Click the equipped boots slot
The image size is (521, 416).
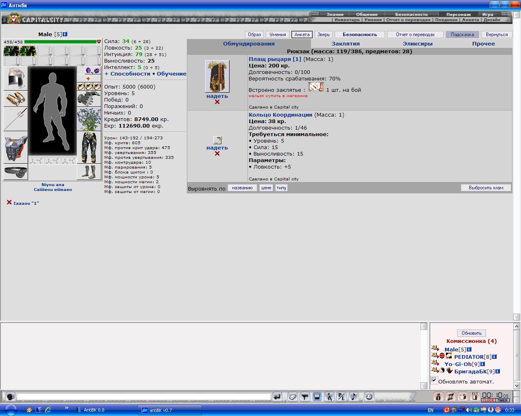pyautogui.click(x=89, y=172)
